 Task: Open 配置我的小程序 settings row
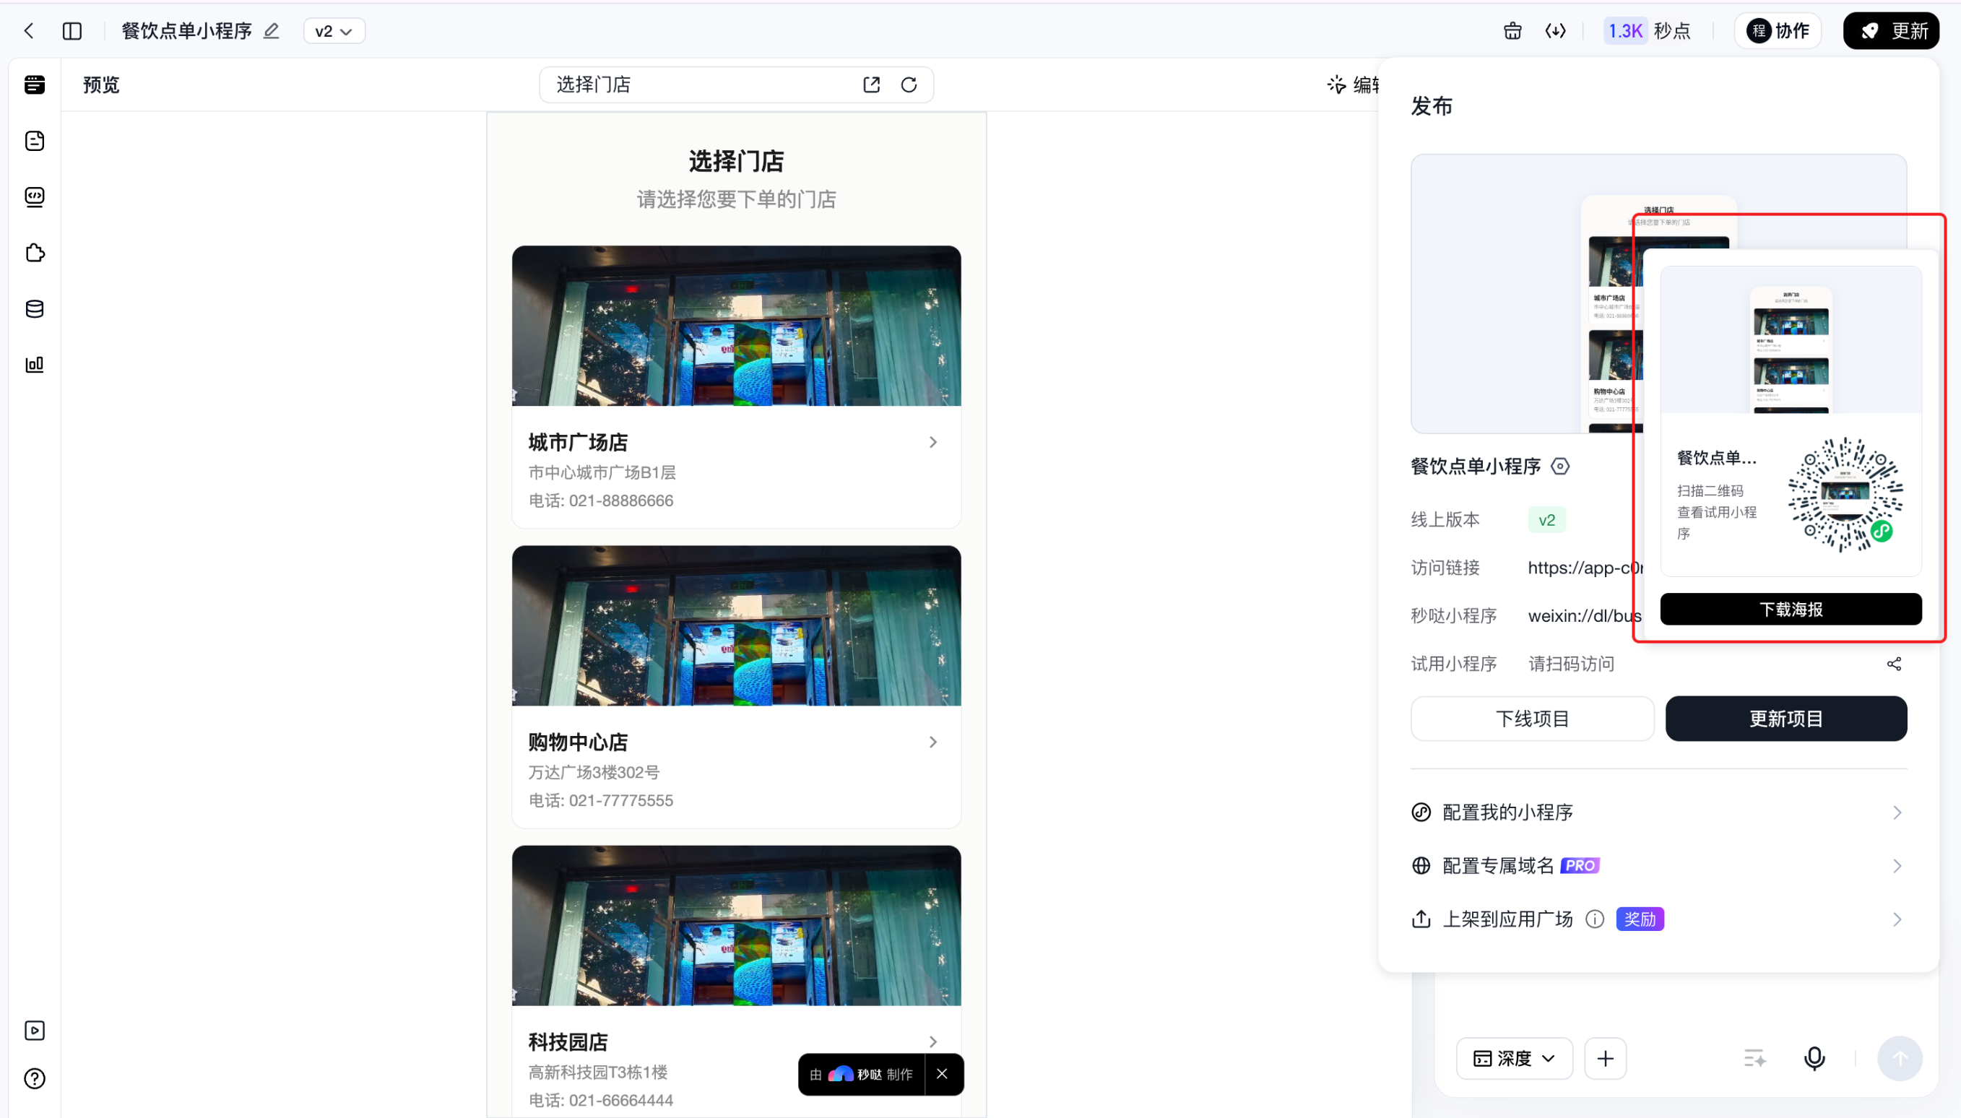pyautogui.click(x=1658, y=812)
